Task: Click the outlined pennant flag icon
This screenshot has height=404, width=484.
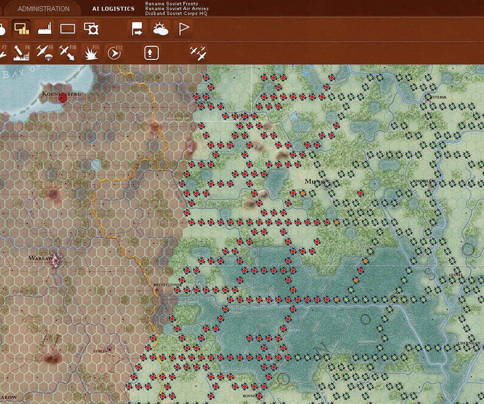Action: (184, 29)
